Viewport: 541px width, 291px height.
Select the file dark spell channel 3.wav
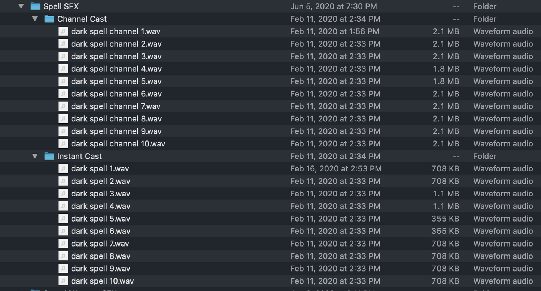click(x=116, y=56)
